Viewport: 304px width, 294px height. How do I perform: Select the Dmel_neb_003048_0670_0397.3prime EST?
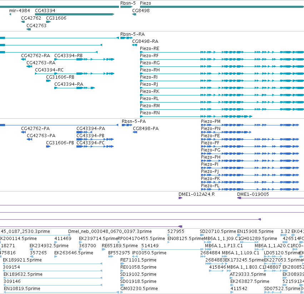point(110,231)
